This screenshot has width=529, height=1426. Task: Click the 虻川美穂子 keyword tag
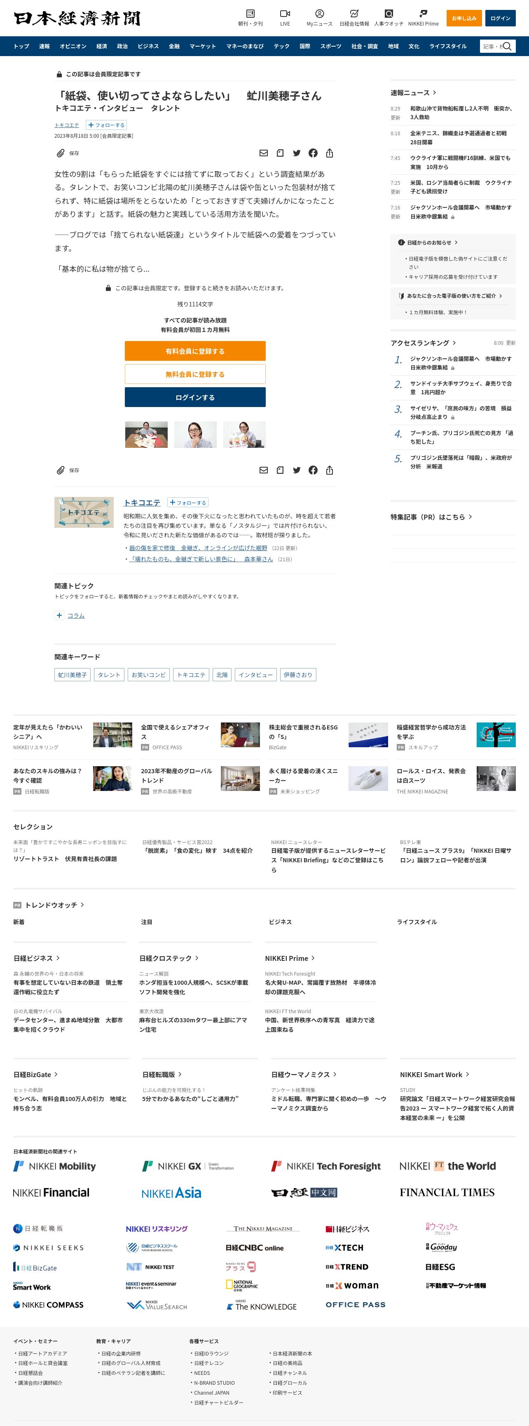tap(73, 674)
